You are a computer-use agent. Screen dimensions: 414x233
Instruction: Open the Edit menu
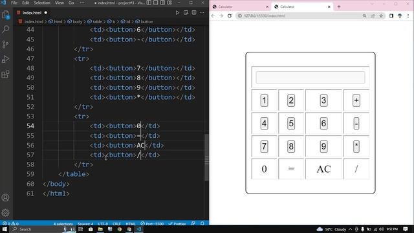click(26, 3)
